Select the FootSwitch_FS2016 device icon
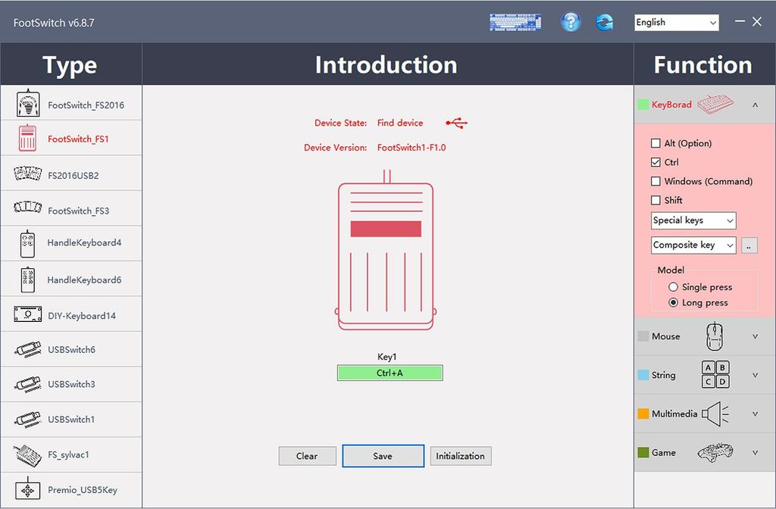This screenshot has height=509, width=776. click(28, 104)
